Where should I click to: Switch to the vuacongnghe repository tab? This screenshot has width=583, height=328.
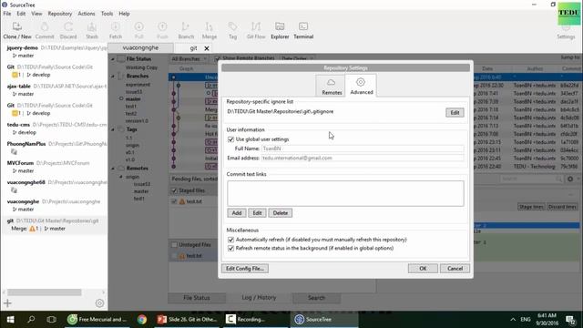tap(140, 47)
